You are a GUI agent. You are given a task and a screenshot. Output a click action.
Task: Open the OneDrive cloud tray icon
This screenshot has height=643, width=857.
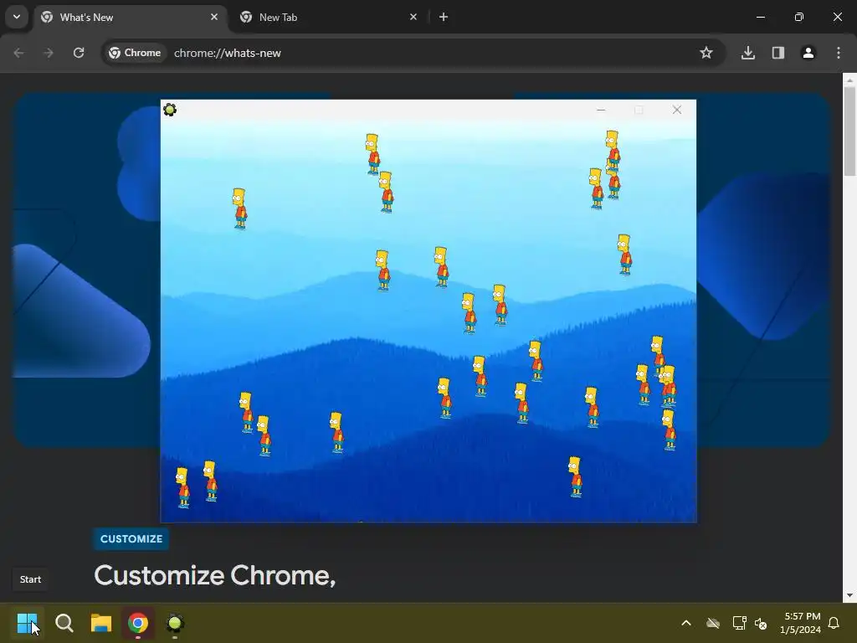[713, 623]
